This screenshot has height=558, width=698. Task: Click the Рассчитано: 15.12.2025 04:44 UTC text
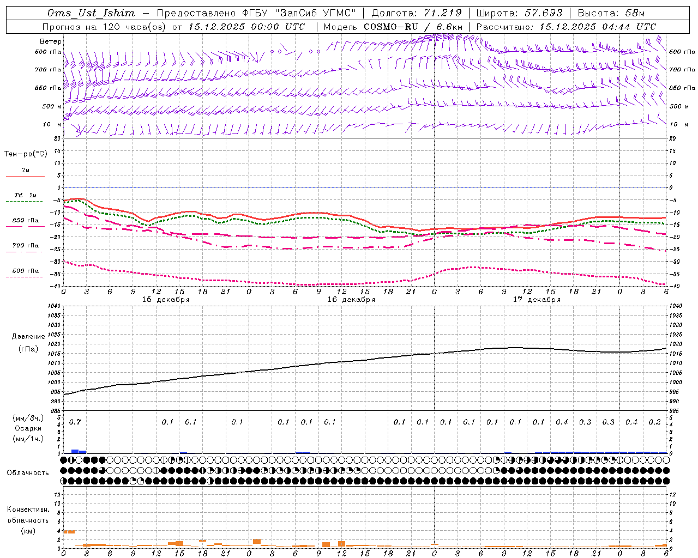click(566, 27)
